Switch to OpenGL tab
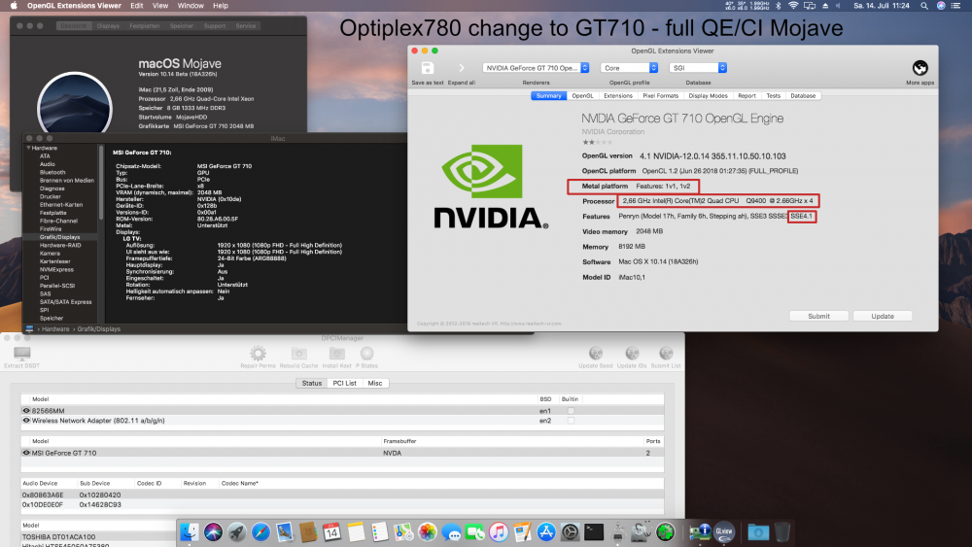972x547 pixels. click(x=582, y=95)
